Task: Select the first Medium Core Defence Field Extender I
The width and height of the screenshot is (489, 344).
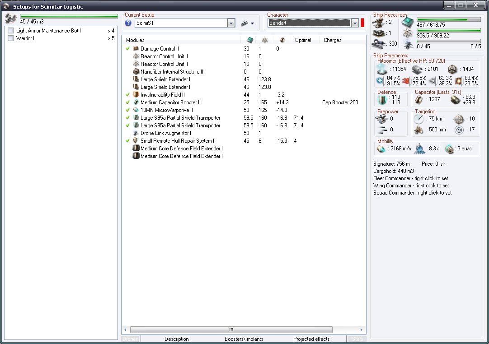Action: tap(244, 149)
